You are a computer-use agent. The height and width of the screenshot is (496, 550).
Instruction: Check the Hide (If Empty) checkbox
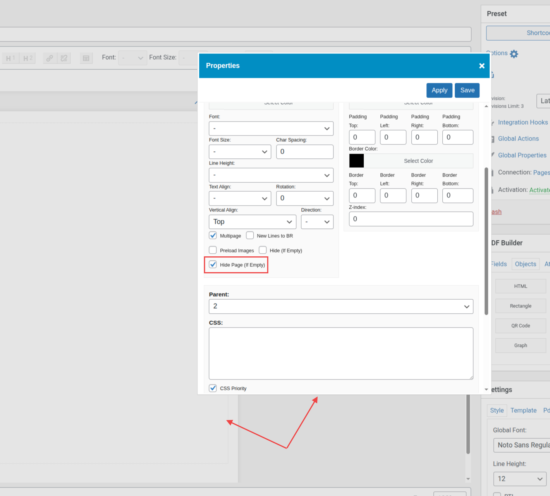[x=263, y=250]
